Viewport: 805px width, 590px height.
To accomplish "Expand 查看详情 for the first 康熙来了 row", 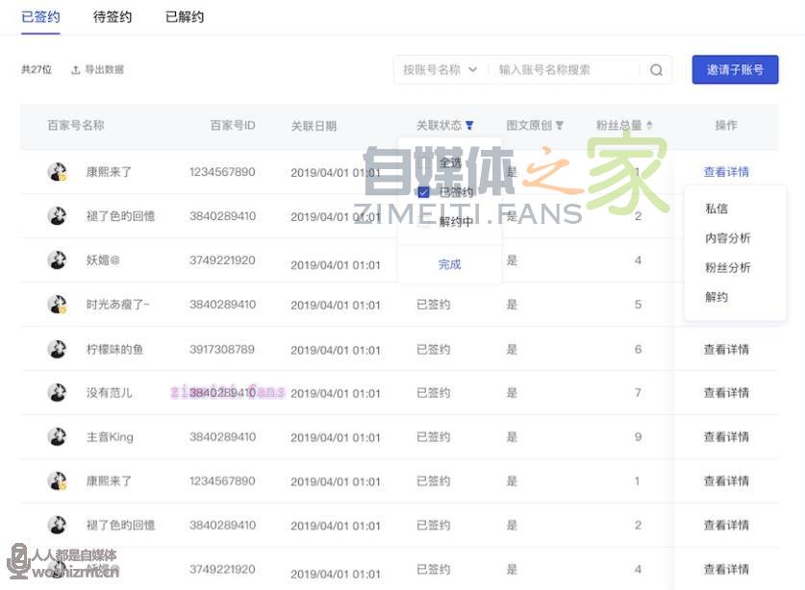I will [725, 172].
